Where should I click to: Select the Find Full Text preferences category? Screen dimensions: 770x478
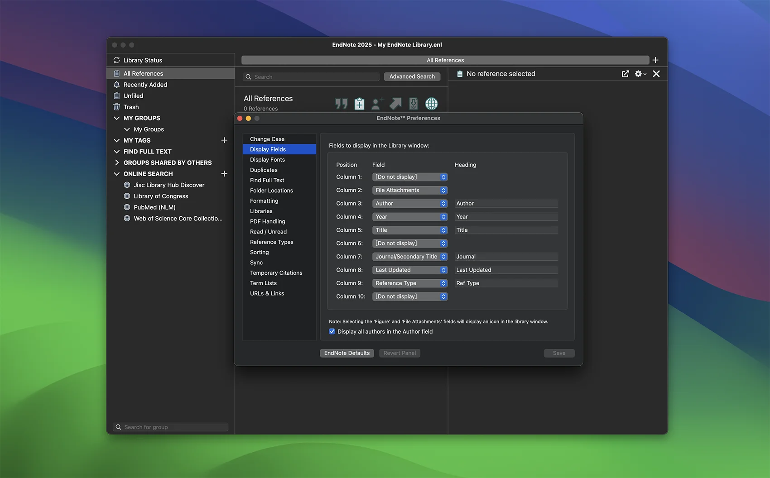(x=279, y=180)
